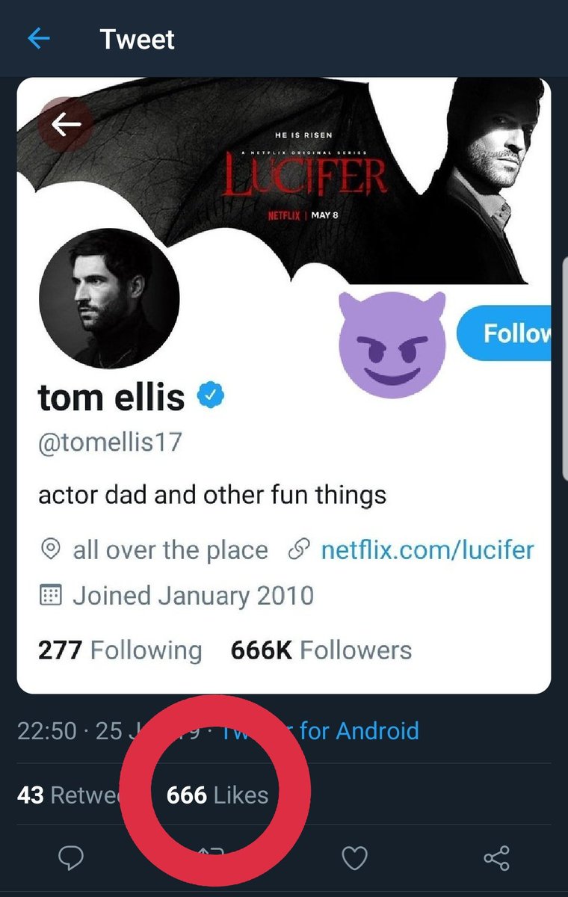
Task: Tap the tom ellis profile photo
Action: point(109,298)
